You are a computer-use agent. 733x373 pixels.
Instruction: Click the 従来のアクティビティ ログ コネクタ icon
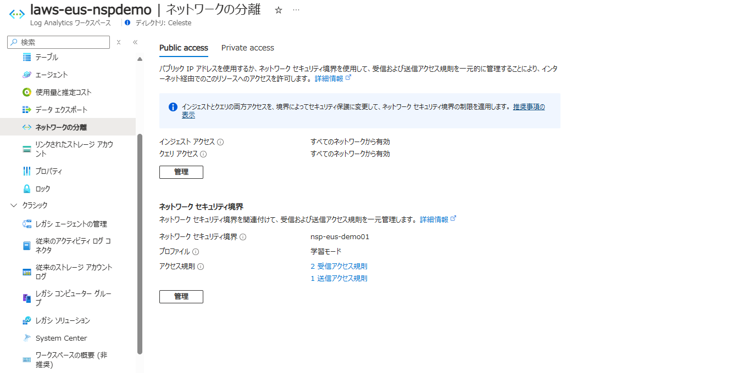point(27,246)
